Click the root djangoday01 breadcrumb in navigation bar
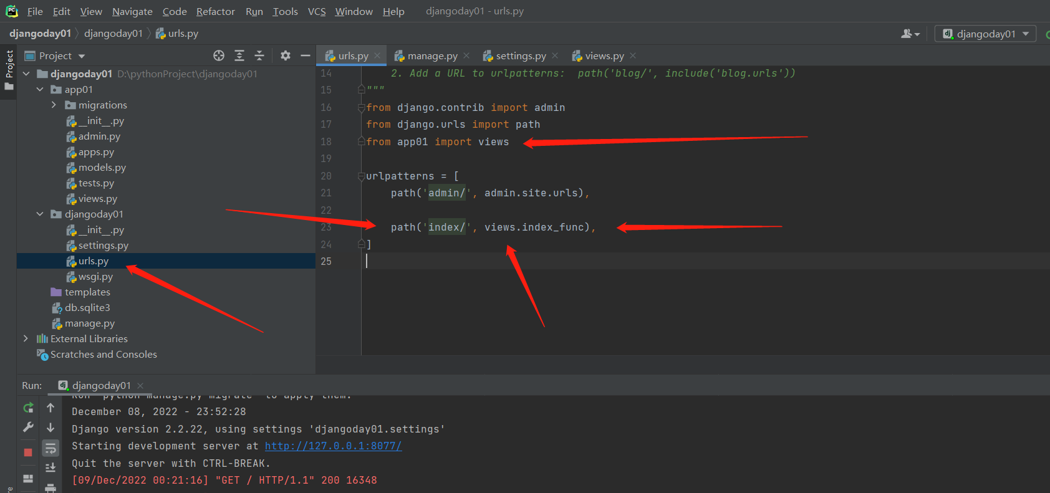 pyautogui.click(x=40, y=33)
